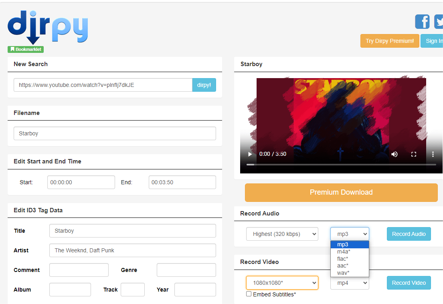Click the video progress seek bar

coord(341,165)
